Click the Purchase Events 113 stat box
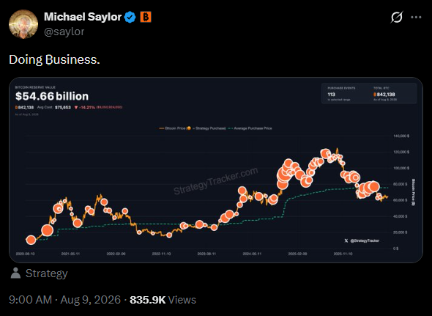This screenshot has width=432, height=316. (x=342, y=94)
